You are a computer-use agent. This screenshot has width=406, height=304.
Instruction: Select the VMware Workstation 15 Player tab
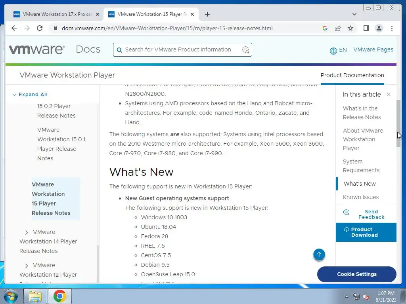151,14
